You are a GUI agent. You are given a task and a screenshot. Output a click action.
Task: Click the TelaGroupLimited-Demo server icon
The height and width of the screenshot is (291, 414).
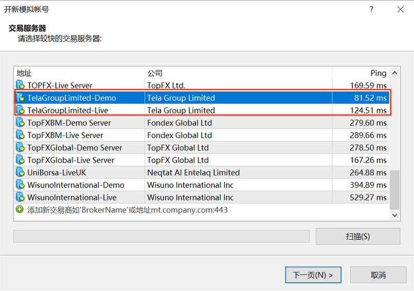(20, 98)
